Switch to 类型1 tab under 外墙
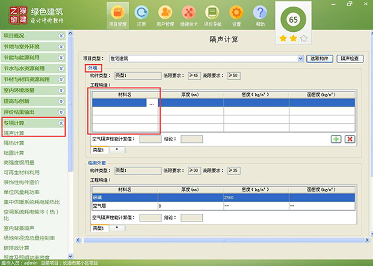 point(99,150)
